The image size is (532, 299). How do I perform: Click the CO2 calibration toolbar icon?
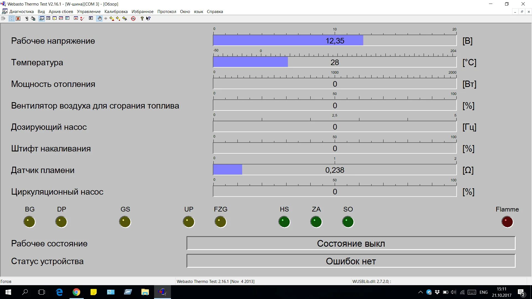tap(133, 19)
